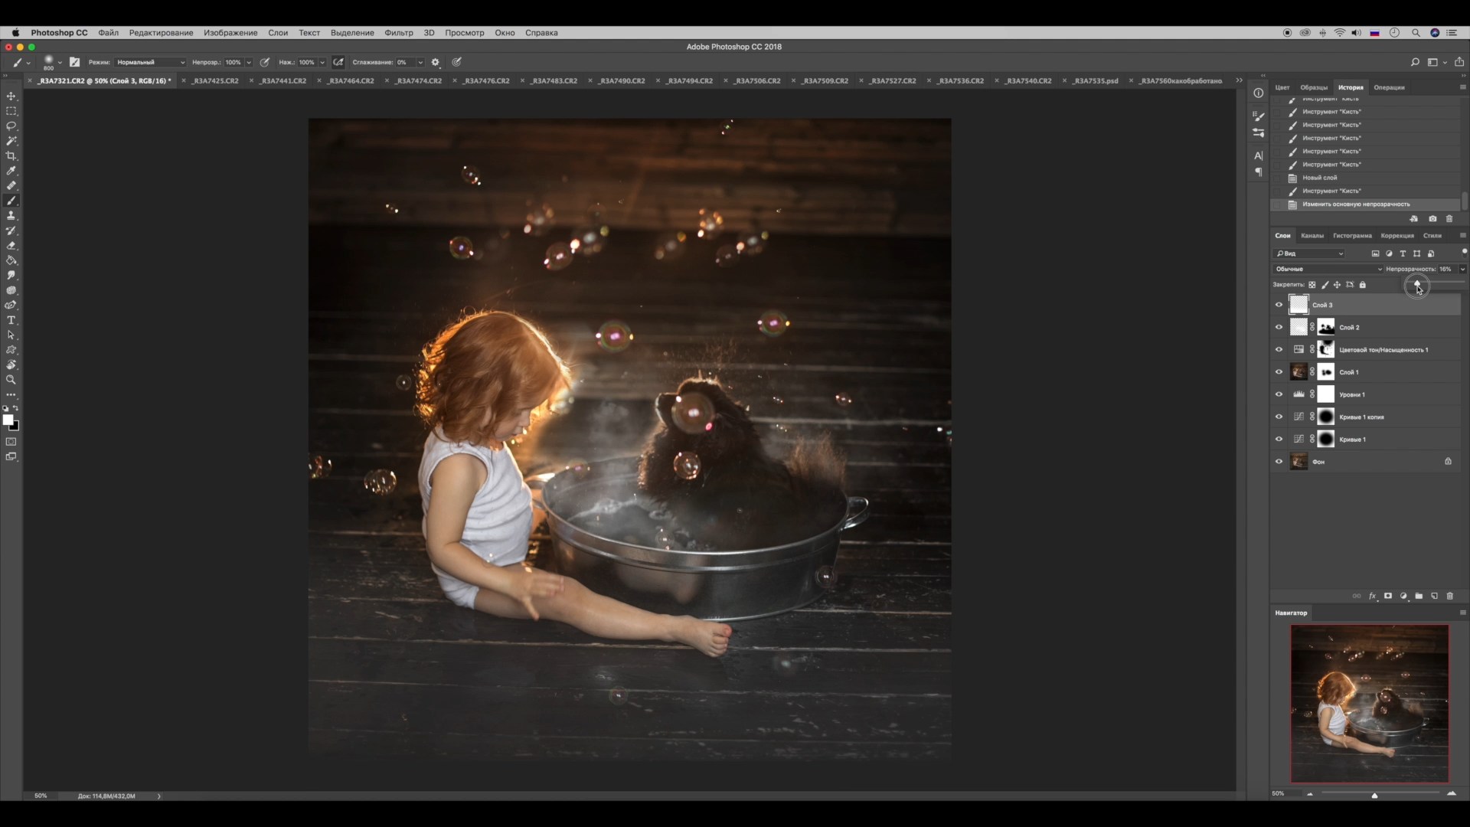Select the Lasso tool
1470x827 pixels.
(11, 126)
